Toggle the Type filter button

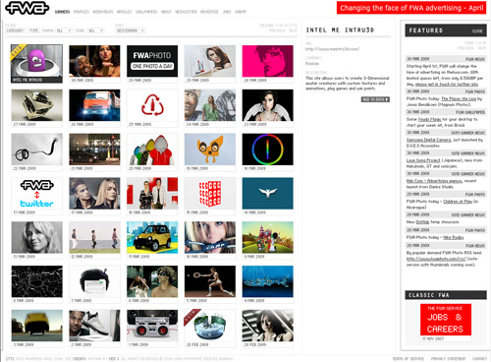tap(33, 30)
